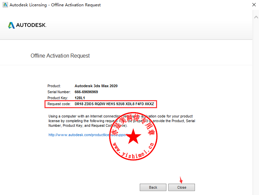Click the Close button
This screenshot has height=195, width=259.
coord(182,187)
